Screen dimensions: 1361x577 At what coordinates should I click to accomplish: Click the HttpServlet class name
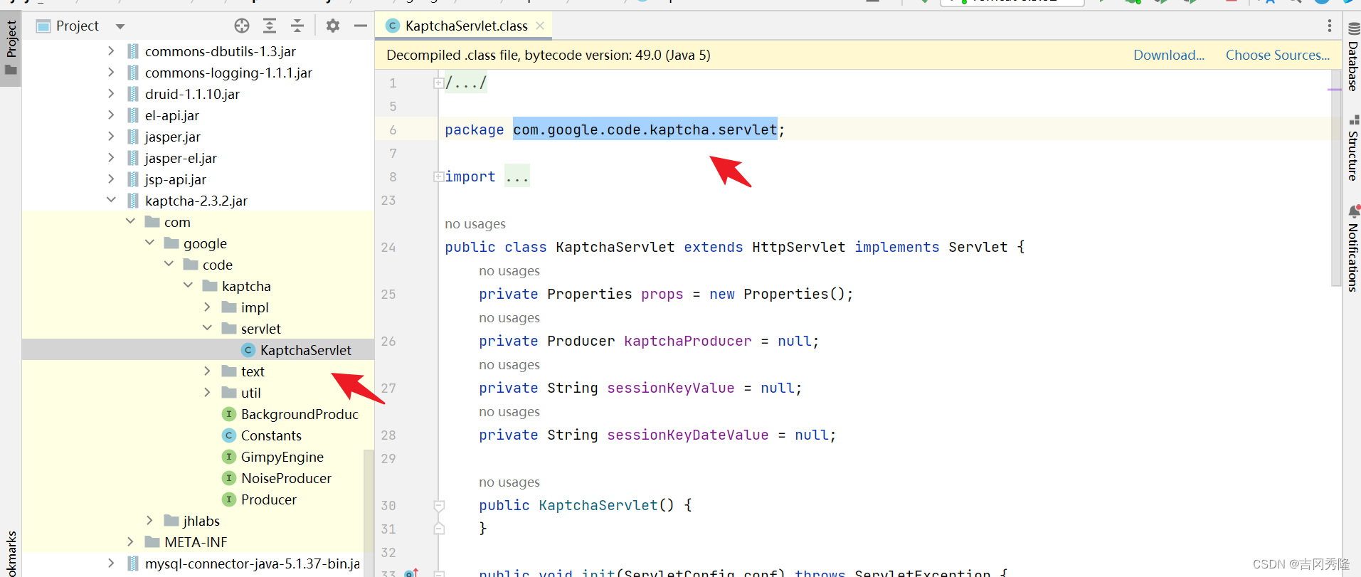click(799, 247)
